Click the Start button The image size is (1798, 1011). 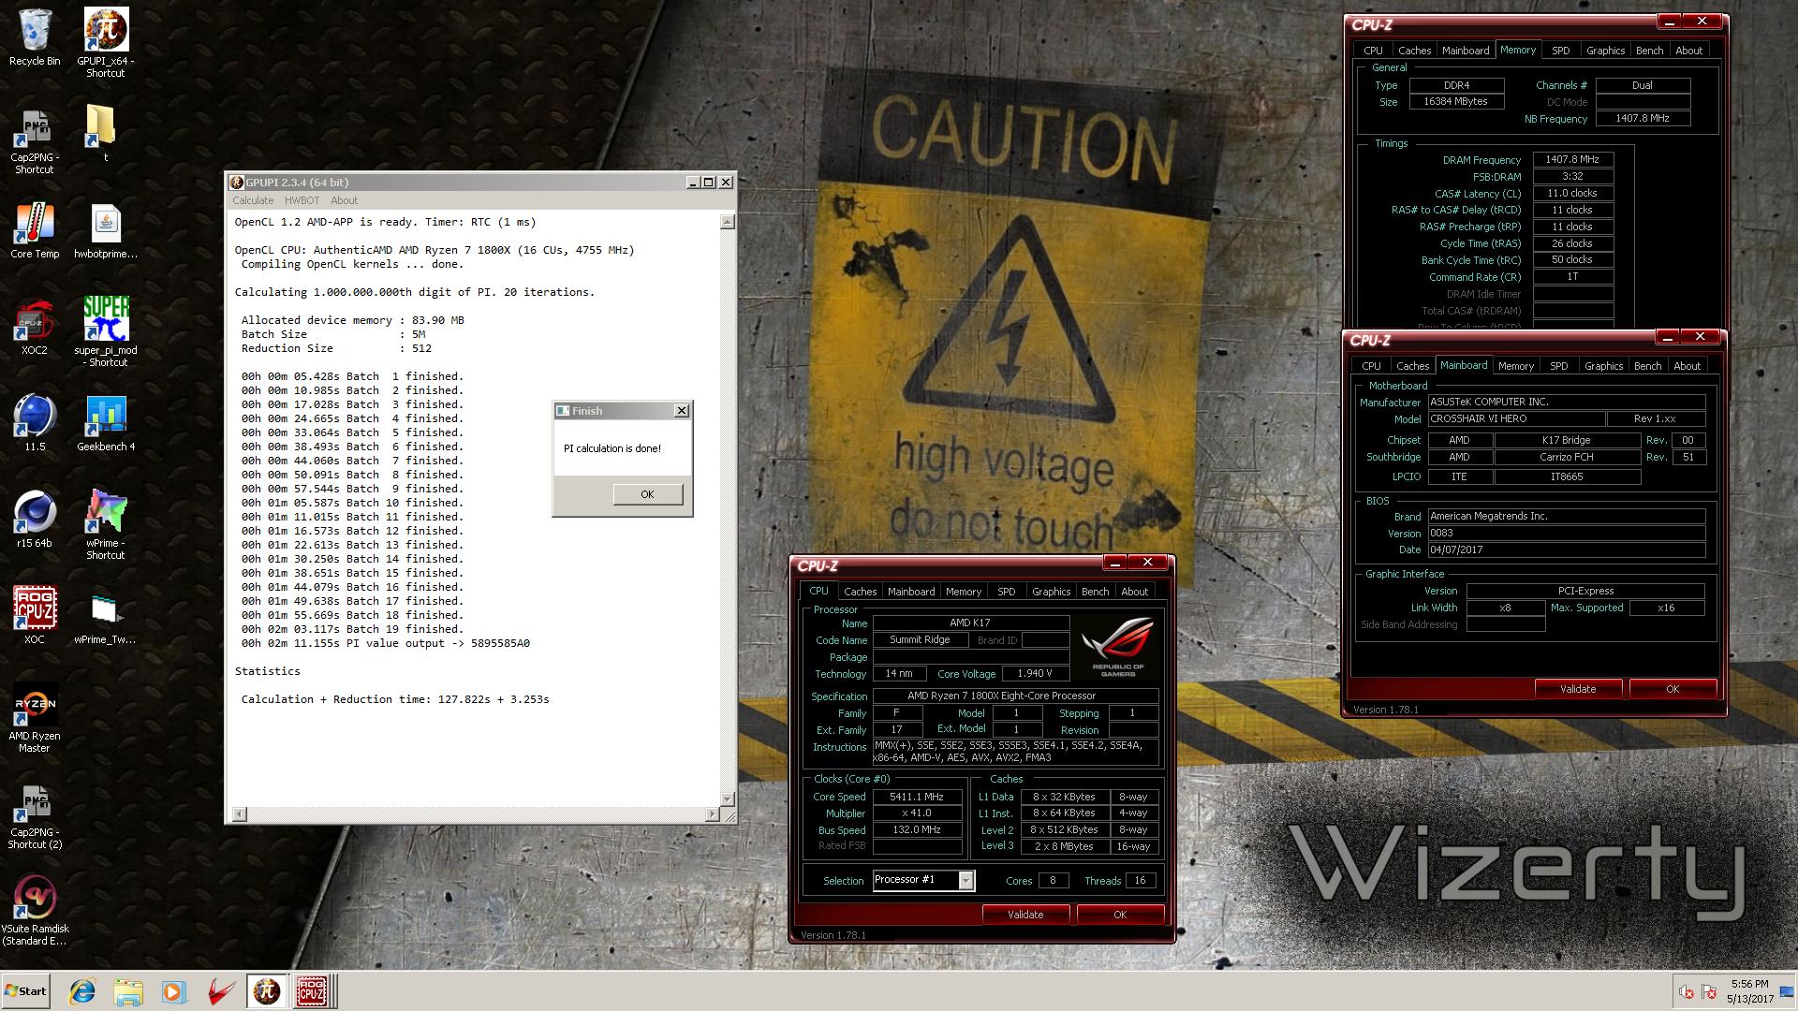25,991
